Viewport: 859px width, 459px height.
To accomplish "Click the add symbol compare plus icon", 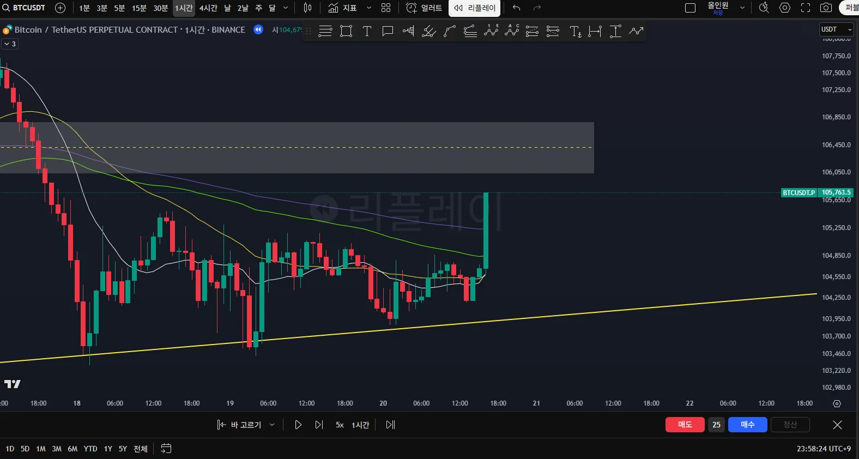I will 61,8.
